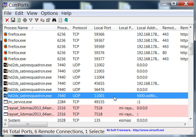The image size is (196, 137).
Task: Click horizontal scrollbar right arrow
Action: coord(185,124)
